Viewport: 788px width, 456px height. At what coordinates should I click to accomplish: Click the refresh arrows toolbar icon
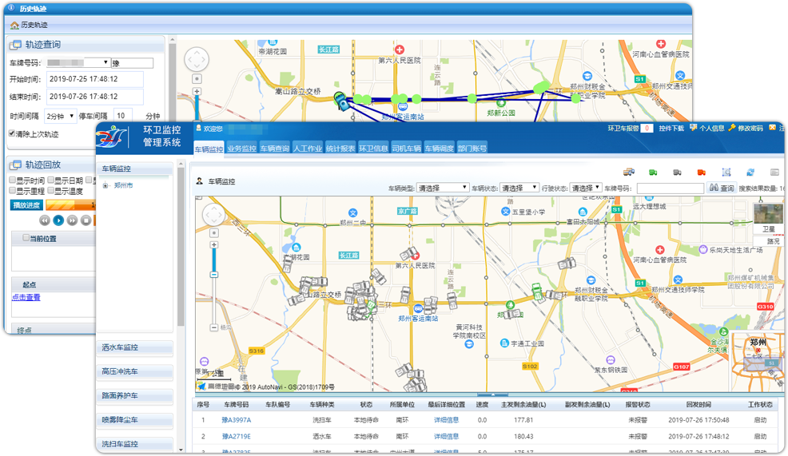(x=750, y=172)
